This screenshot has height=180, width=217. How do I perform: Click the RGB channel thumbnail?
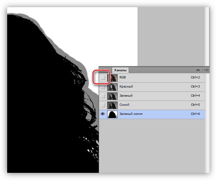[113, 78]
